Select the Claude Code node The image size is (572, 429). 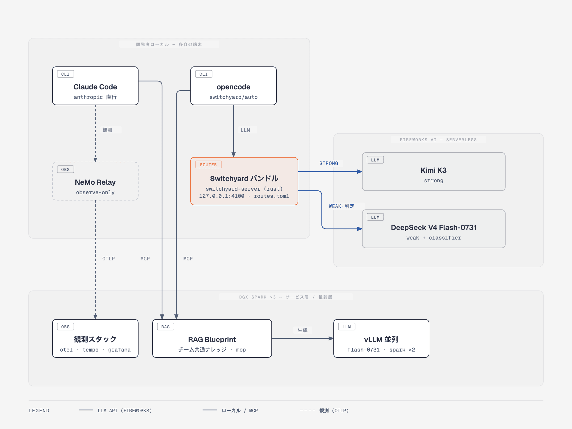click(95, 86)
